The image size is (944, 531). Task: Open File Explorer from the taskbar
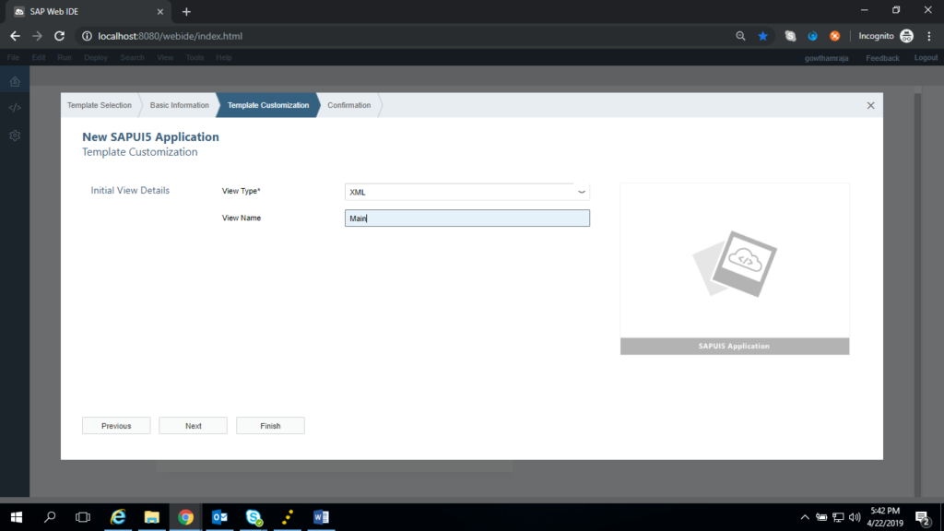point(152,517)
